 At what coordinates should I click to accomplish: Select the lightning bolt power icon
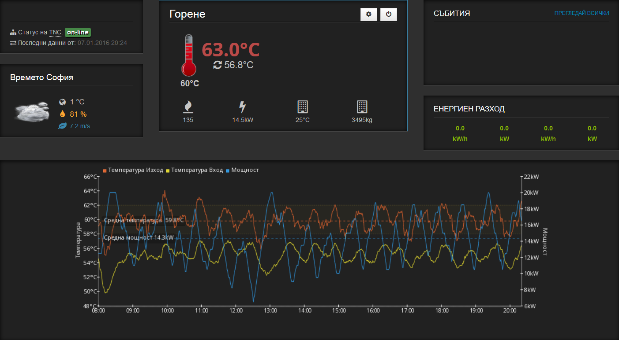pos(242,107)
